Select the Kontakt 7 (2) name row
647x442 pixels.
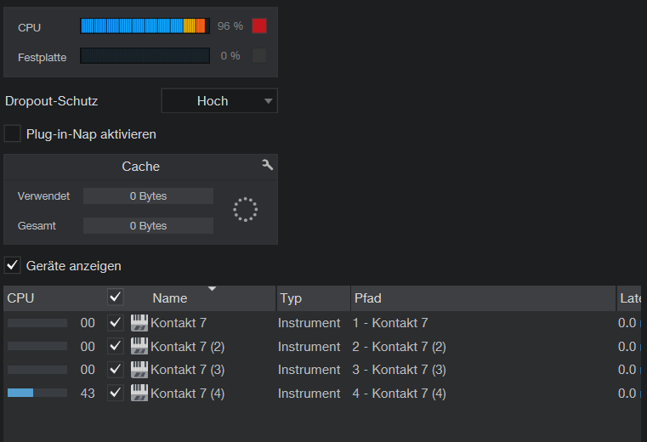tap(187, 347)
